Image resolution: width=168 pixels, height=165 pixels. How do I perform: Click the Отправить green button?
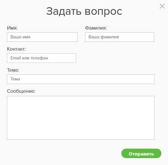click(x=141, y=153)
